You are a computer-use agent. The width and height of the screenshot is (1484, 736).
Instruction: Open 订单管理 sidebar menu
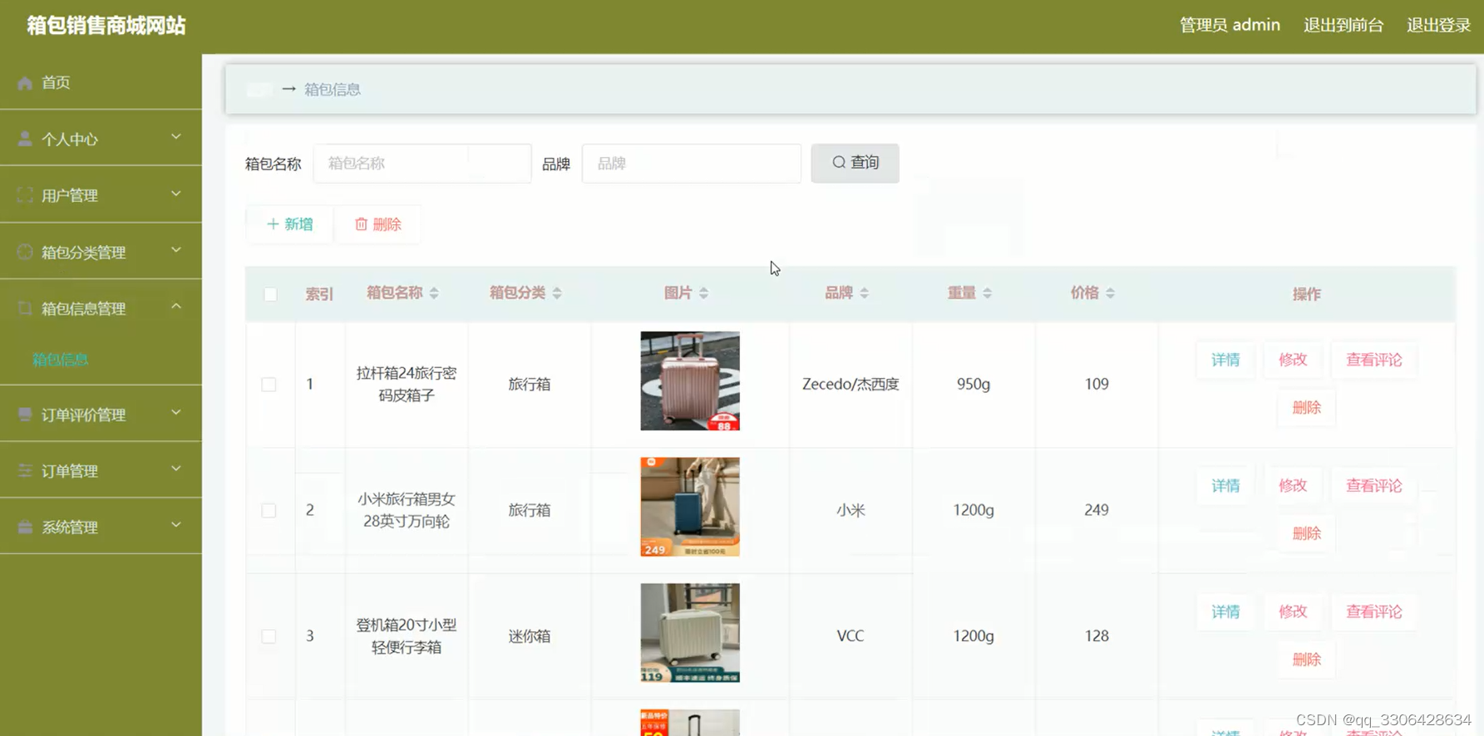[101, 470]
